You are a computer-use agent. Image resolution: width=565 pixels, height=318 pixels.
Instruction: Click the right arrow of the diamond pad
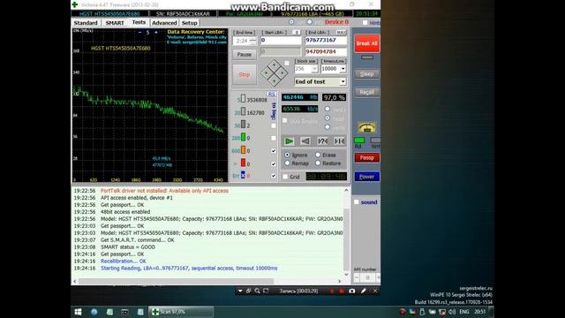pos(282,73)
